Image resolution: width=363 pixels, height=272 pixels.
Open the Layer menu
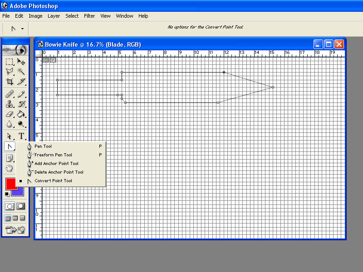pyautogui.click(x=54, y=16)
